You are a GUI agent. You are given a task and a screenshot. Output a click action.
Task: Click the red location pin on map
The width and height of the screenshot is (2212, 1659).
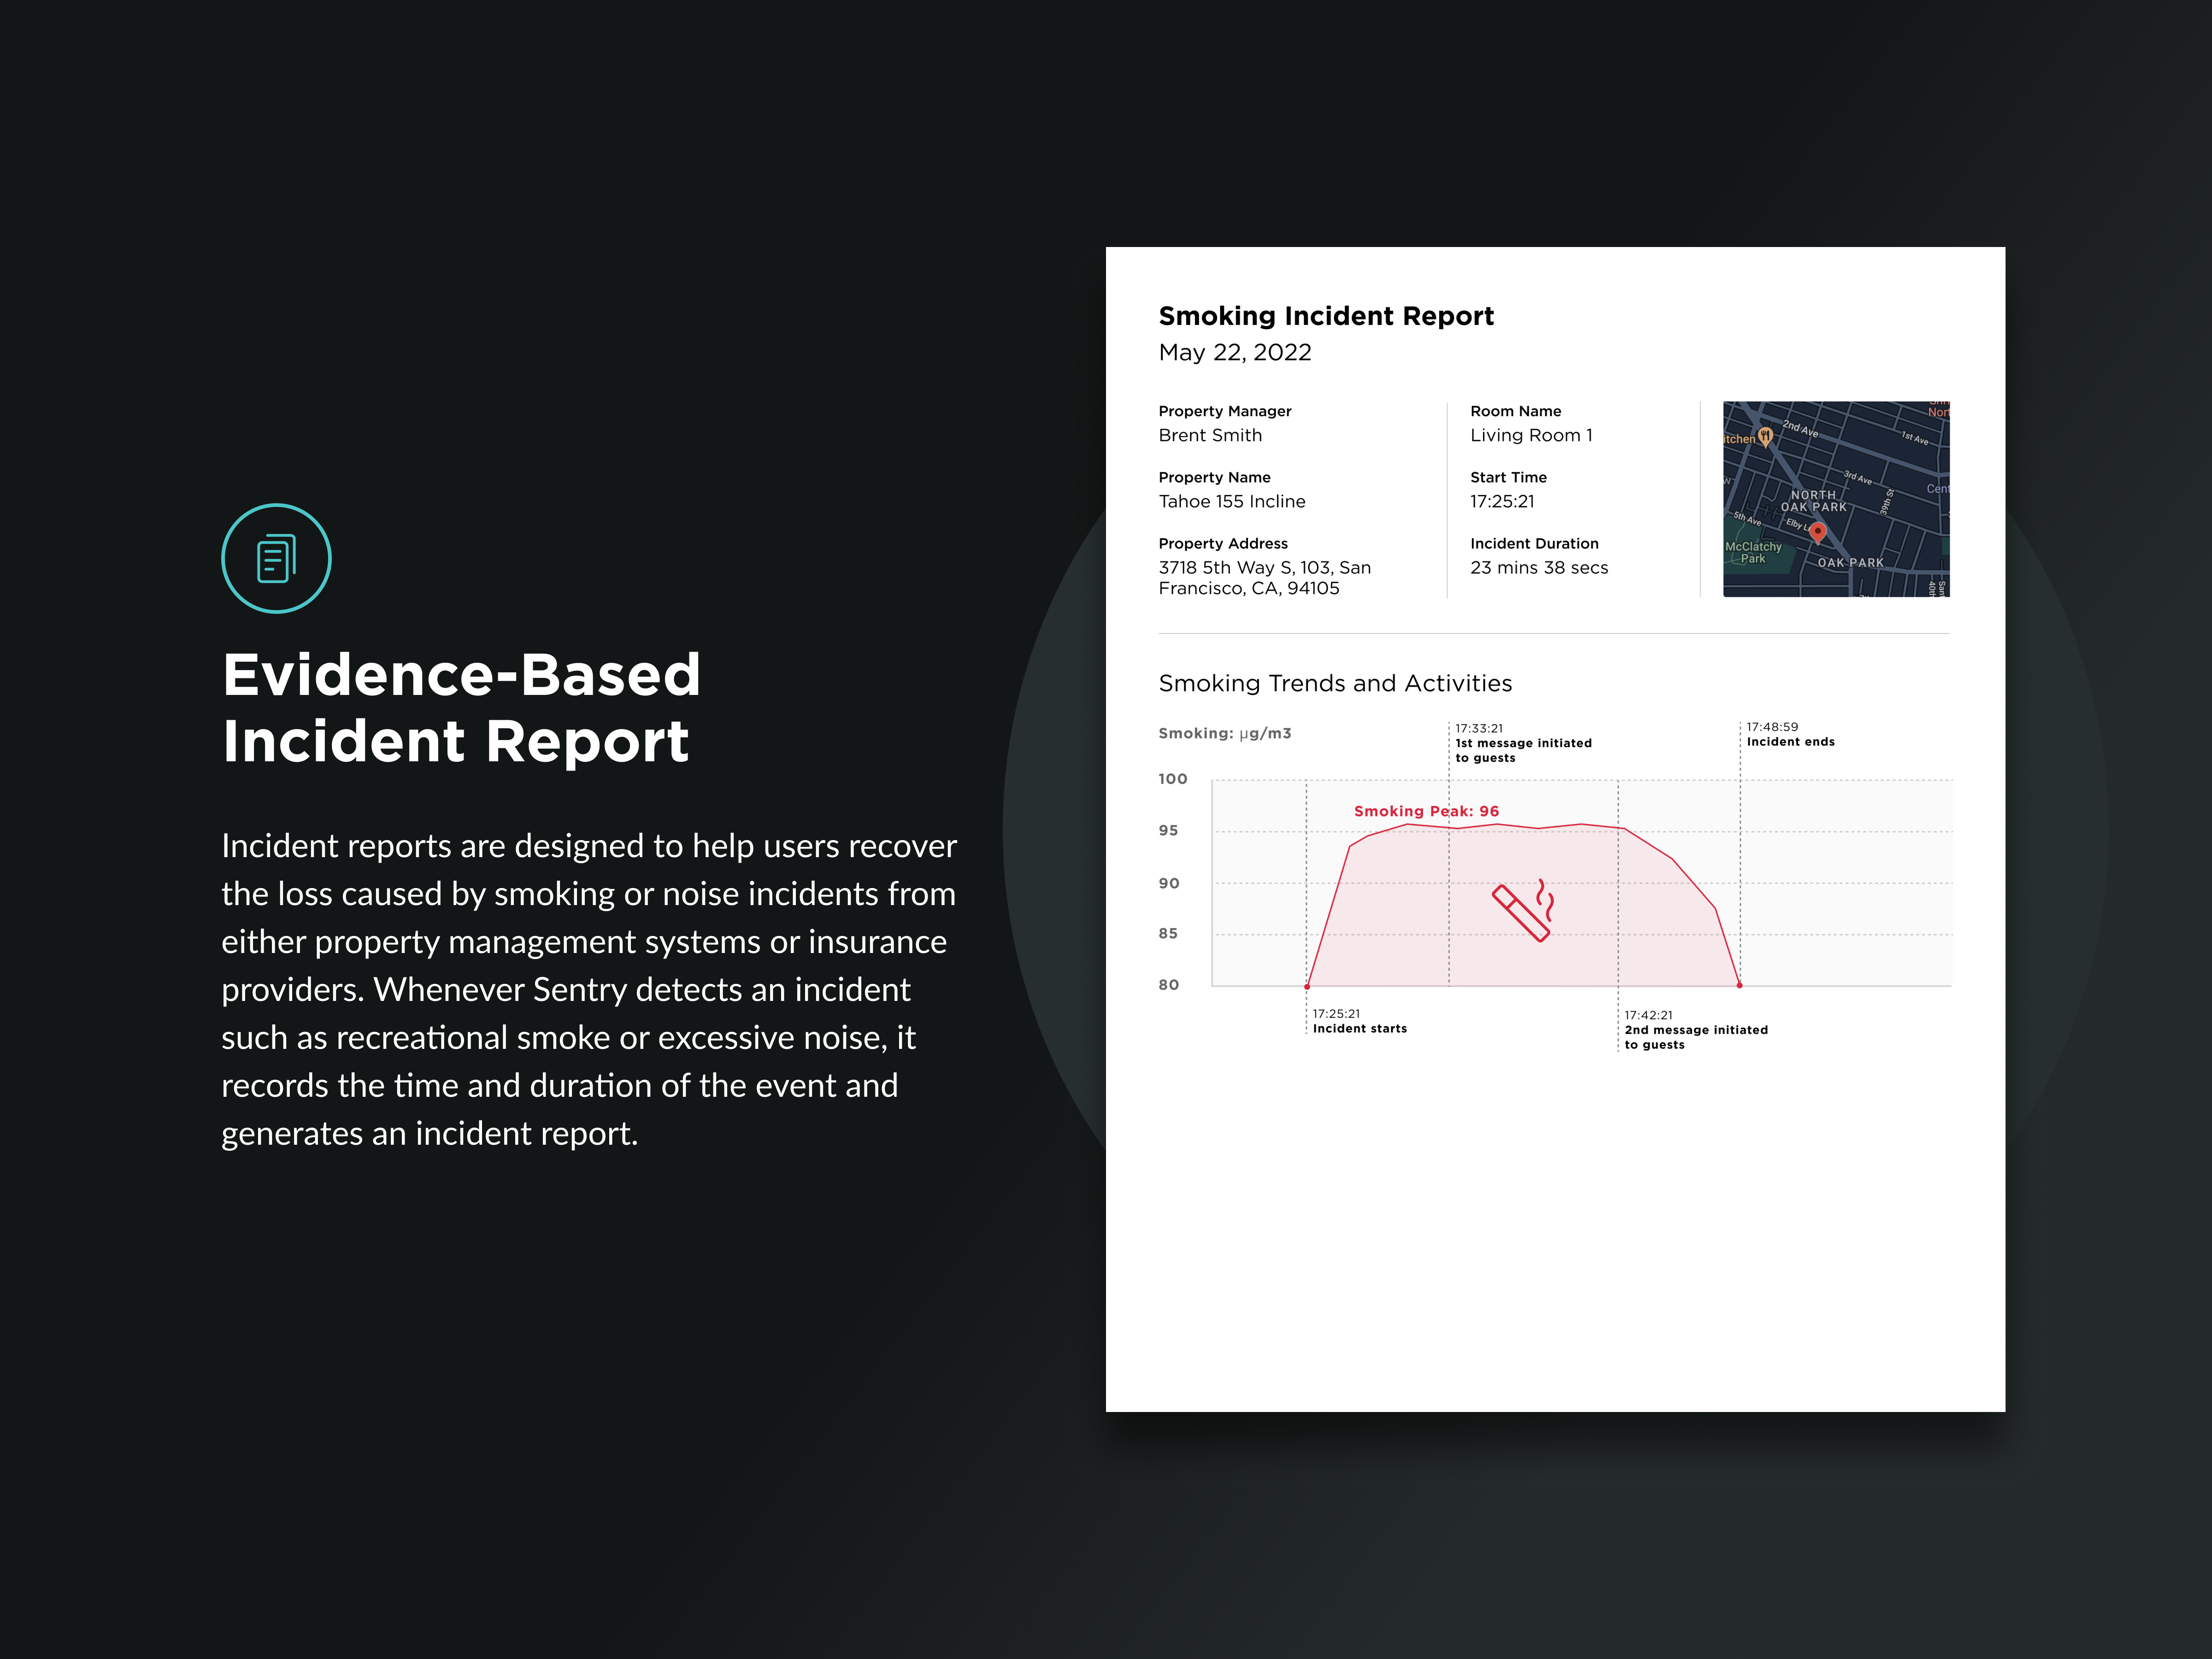1818,533
